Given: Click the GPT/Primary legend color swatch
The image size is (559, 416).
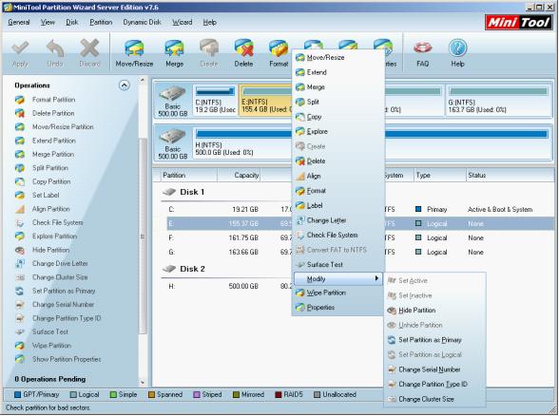Looking at the screenshot, I should point(17,395).
